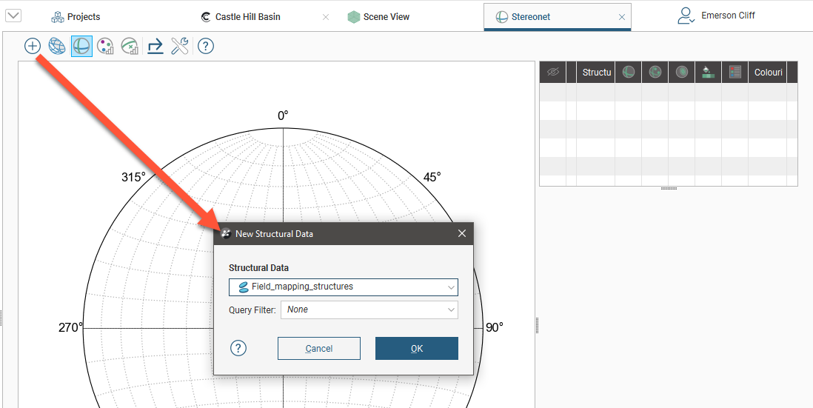This screenshot has width=813, height=408.
Task: Open the coloured points statistics icon
Action: (106, 46)
